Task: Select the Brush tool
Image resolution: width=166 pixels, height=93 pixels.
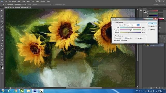Action: pos(2,30)
